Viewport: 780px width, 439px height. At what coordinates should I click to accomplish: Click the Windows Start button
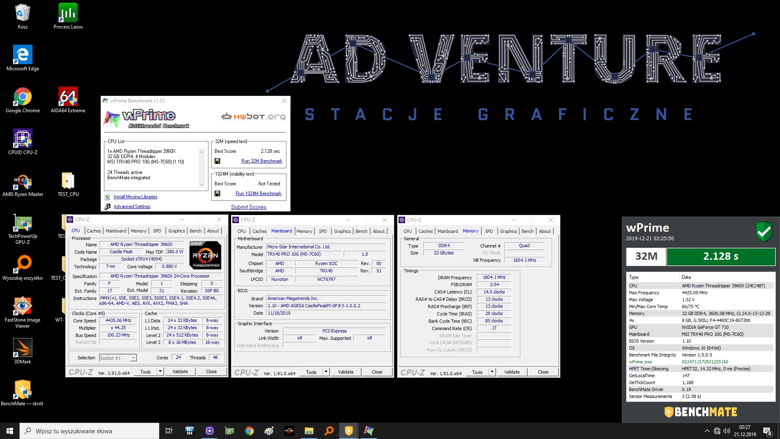pyautogui.click(x=10, y=431)
